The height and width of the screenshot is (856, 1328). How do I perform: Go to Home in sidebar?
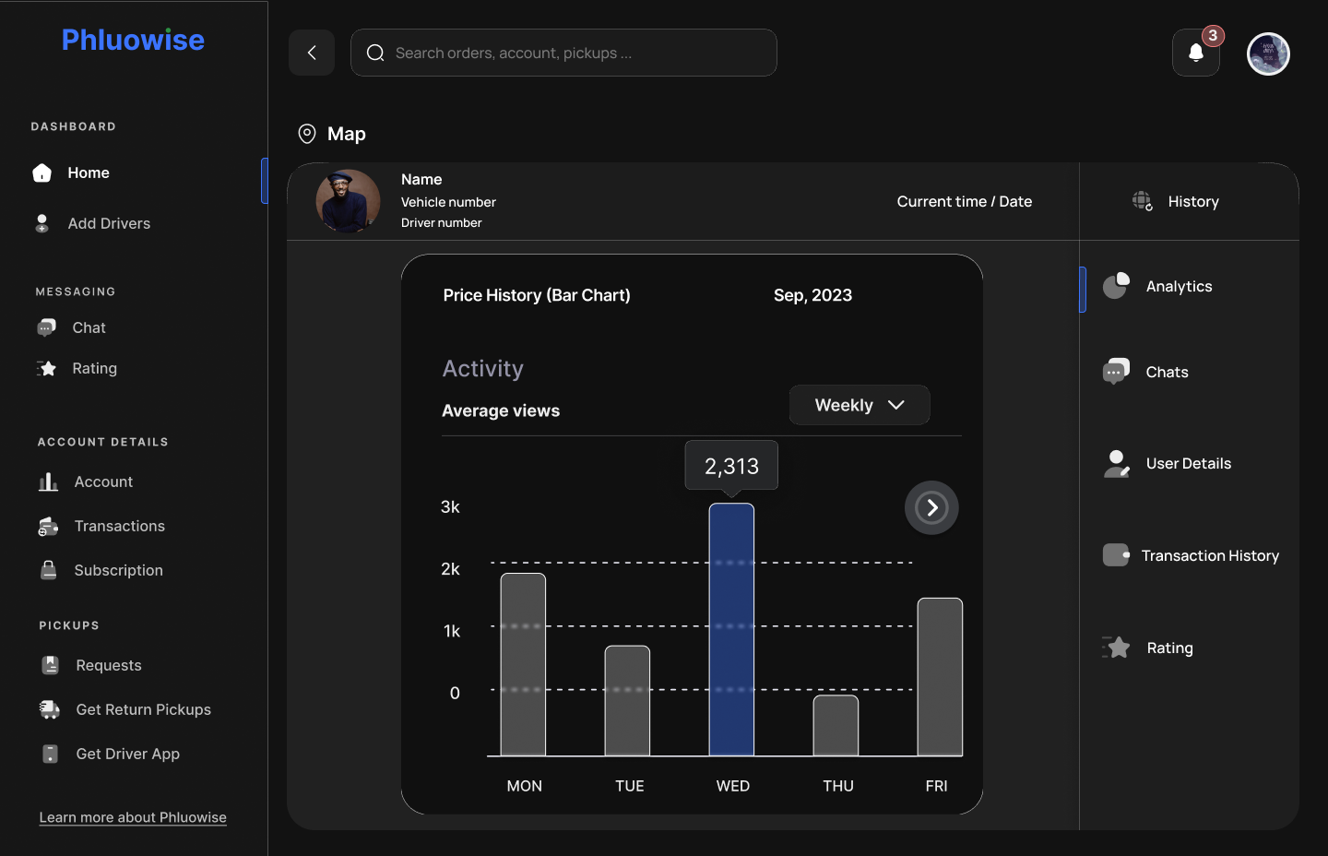tap(89, 172)
